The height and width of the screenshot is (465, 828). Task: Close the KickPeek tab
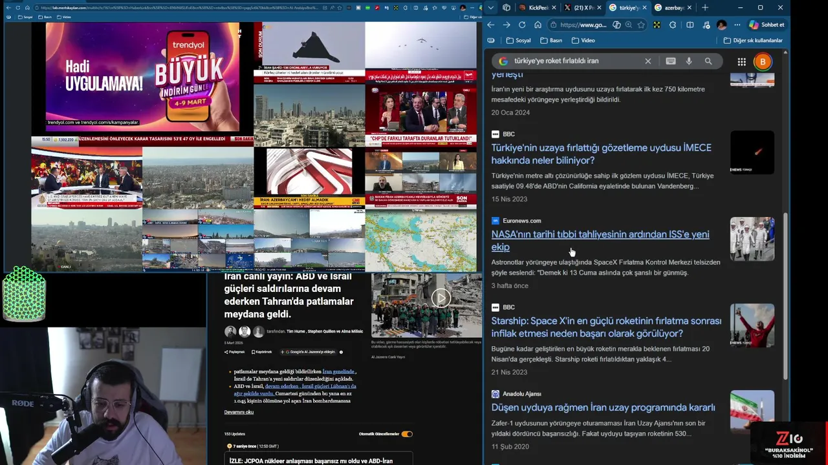553,8
